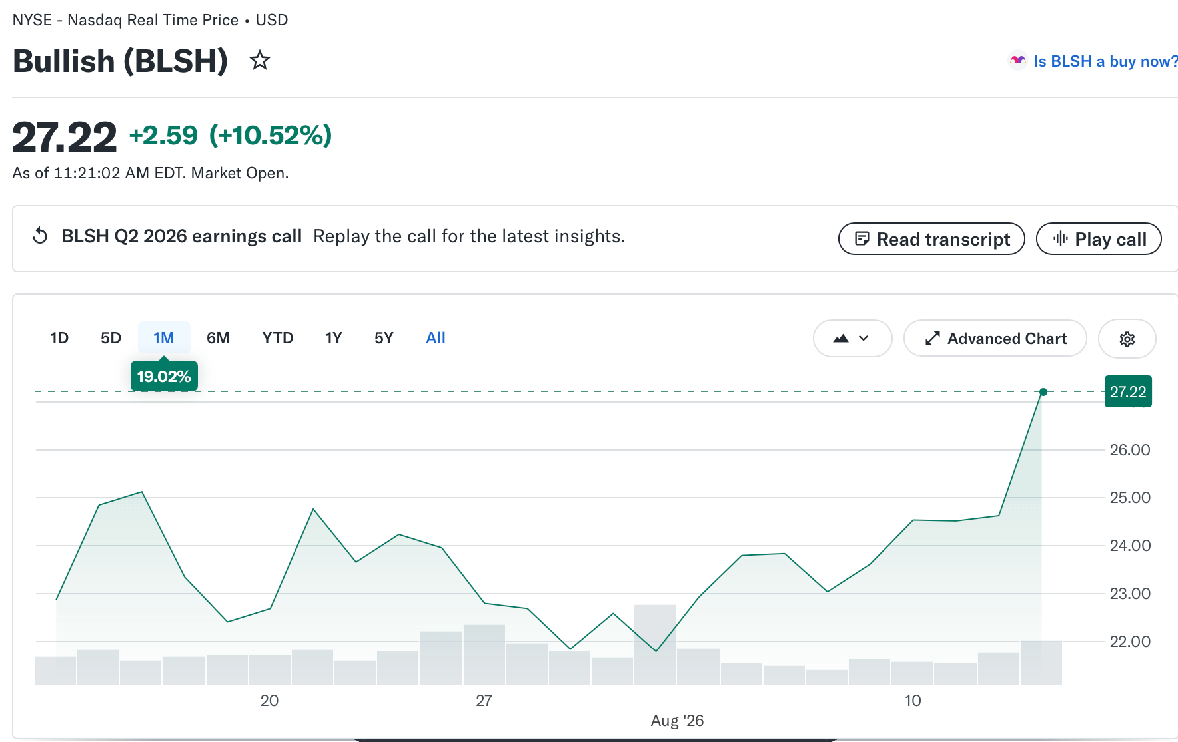Click the transcript document icon
Screen dimensions: 1178x742
[862, 238]
